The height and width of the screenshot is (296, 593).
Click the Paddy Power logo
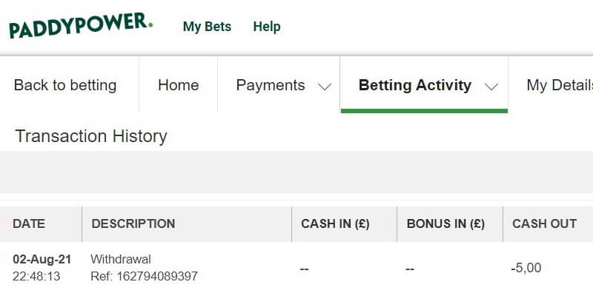coord(81,25)
